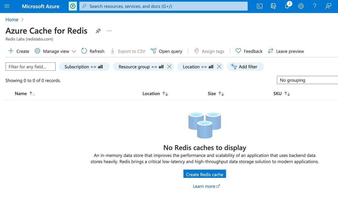Open the notifications bell
338x207 pixels.
(x=287, y=6)
